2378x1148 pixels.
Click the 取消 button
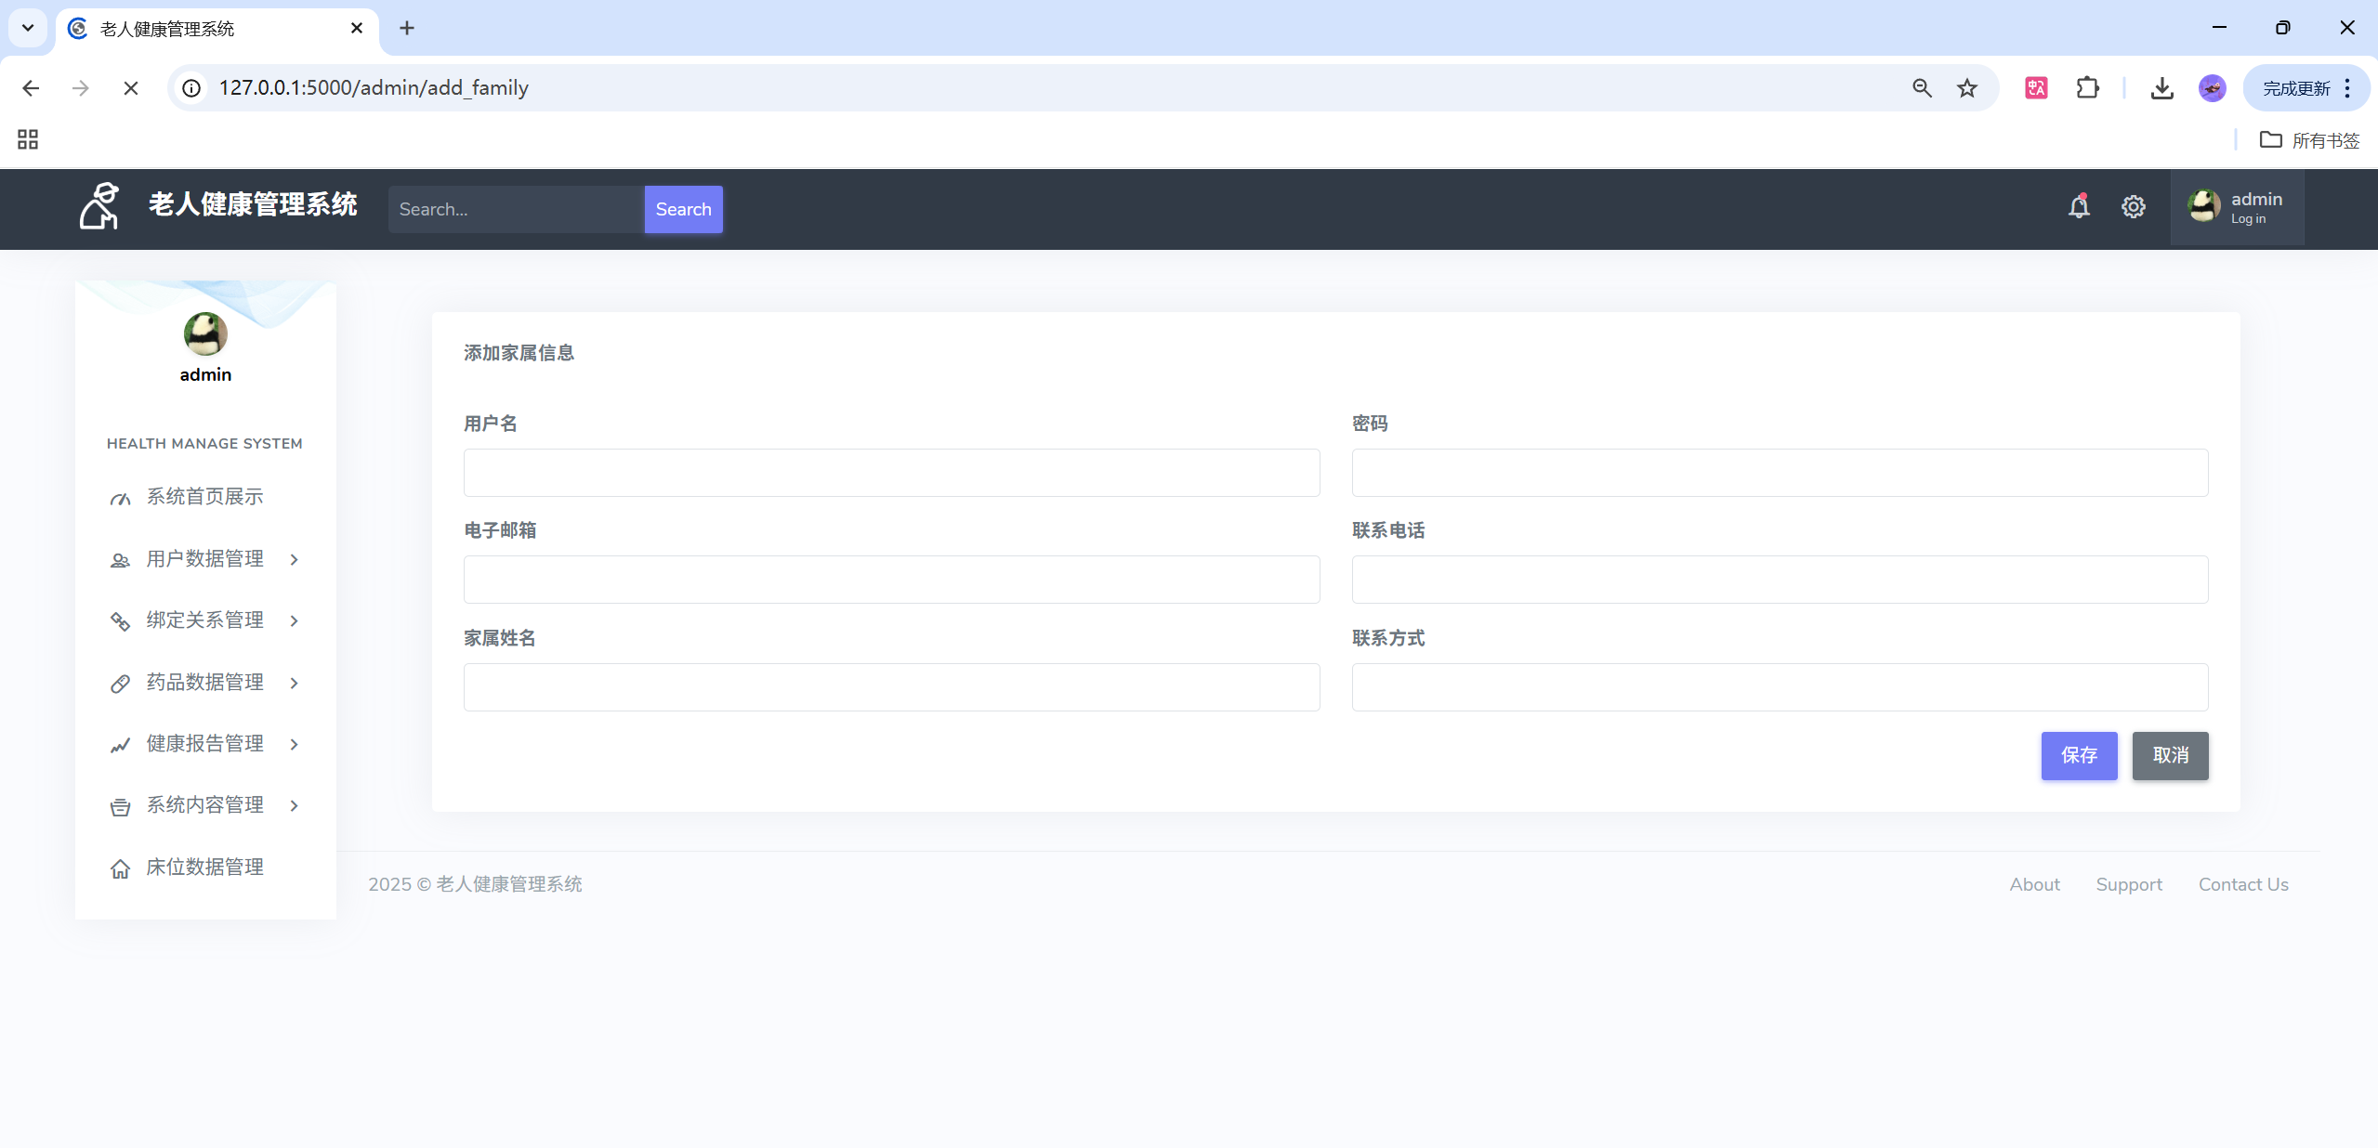[2169, 755]
